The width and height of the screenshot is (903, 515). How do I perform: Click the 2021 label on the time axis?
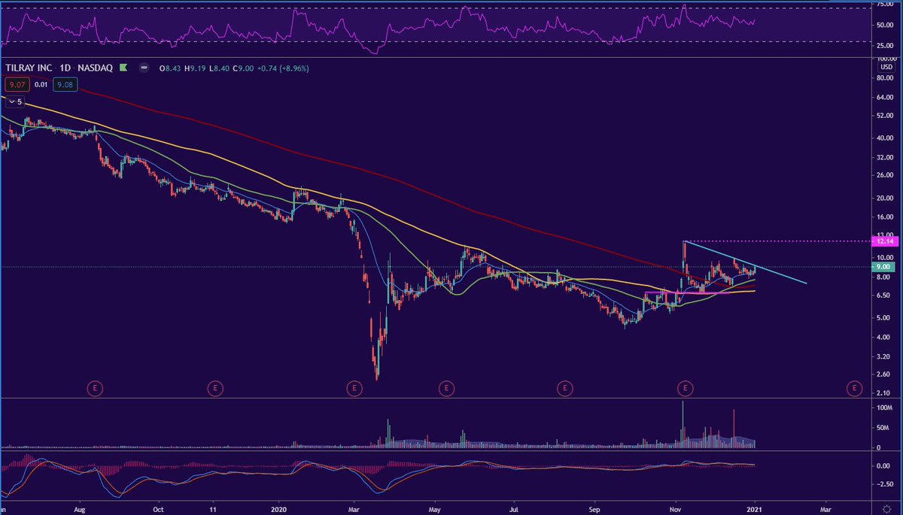[755, 509]
